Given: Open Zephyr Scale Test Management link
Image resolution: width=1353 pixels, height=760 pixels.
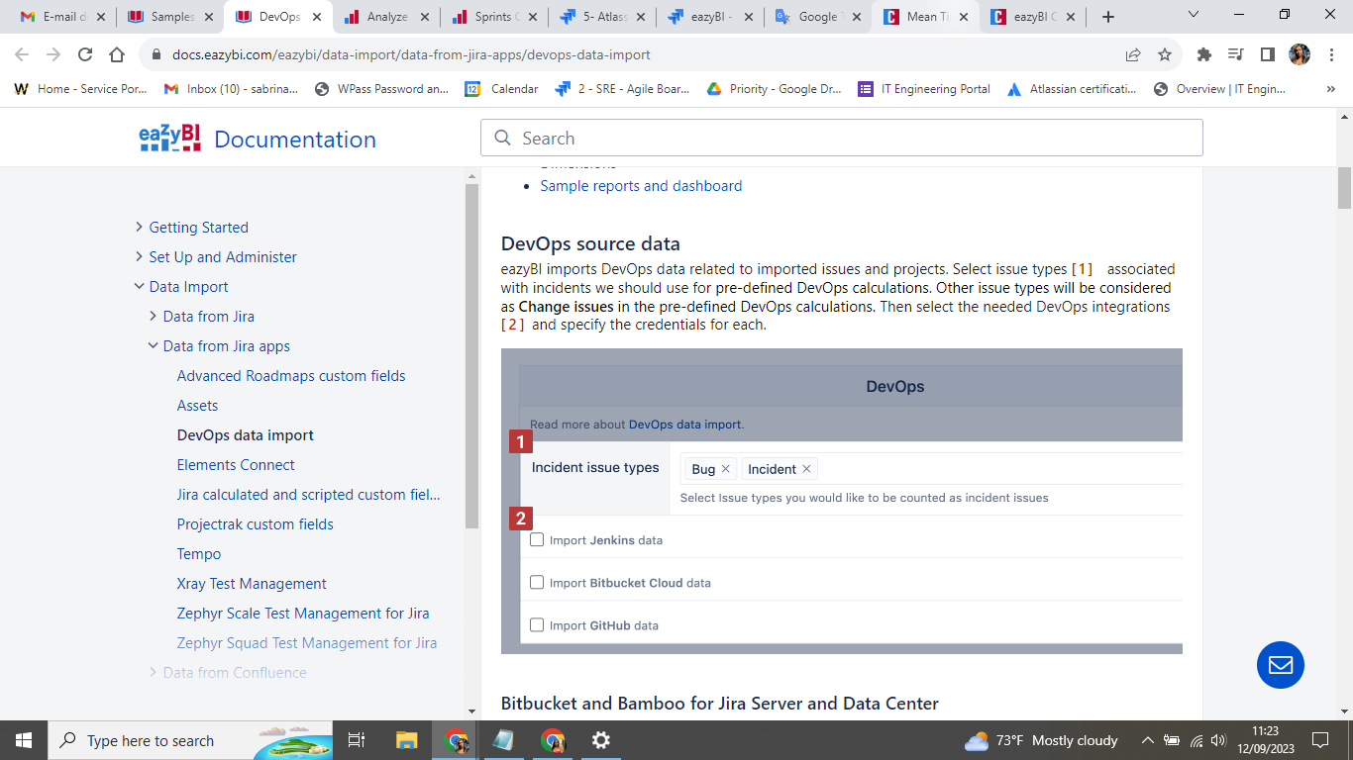Looking at the screenshot, I should tap(303, 614).
